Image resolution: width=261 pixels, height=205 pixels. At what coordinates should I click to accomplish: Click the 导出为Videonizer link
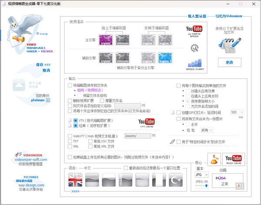(x=229, y=16)
